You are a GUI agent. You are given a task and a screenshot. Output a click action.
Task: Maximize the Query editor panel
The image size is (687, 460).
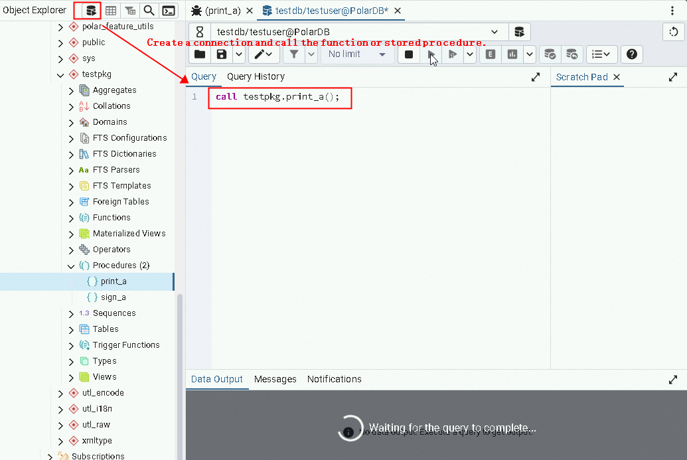tap(536, 77)
